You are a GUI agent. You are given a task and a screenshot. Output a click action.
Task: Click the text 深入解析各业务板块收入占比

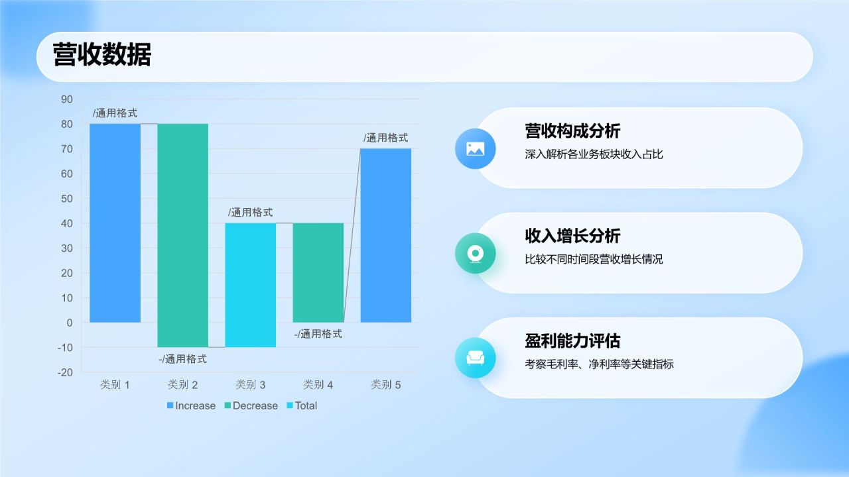pos(594,154)
